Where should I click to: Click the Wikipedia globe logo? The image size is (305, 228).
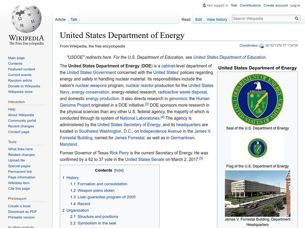(26, 19)
